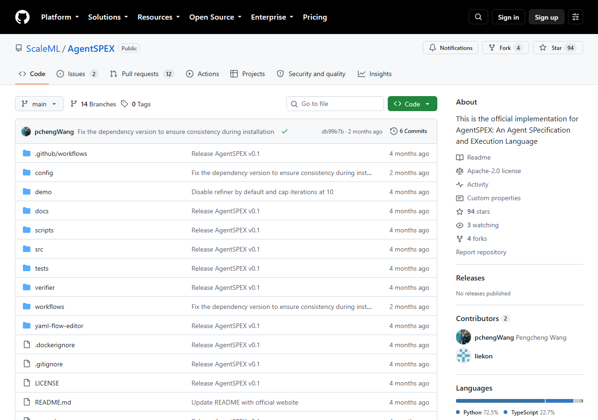Screen dimensions: 598x420
Task: Open the green Code dropdown
Action: tap(413, 104)
